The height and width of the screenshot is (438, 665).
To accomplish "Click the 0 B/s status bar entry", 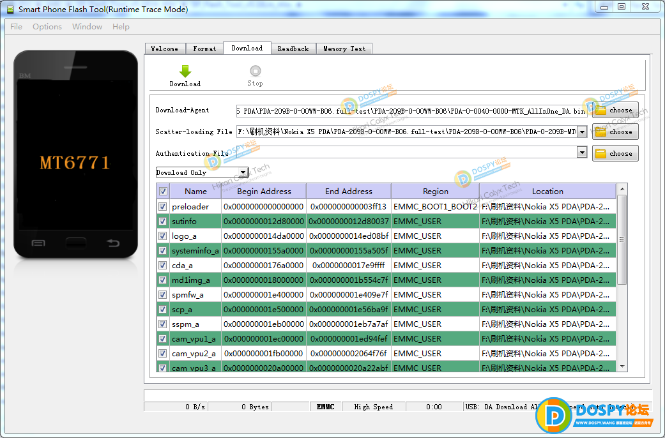I will click(176, 407).
